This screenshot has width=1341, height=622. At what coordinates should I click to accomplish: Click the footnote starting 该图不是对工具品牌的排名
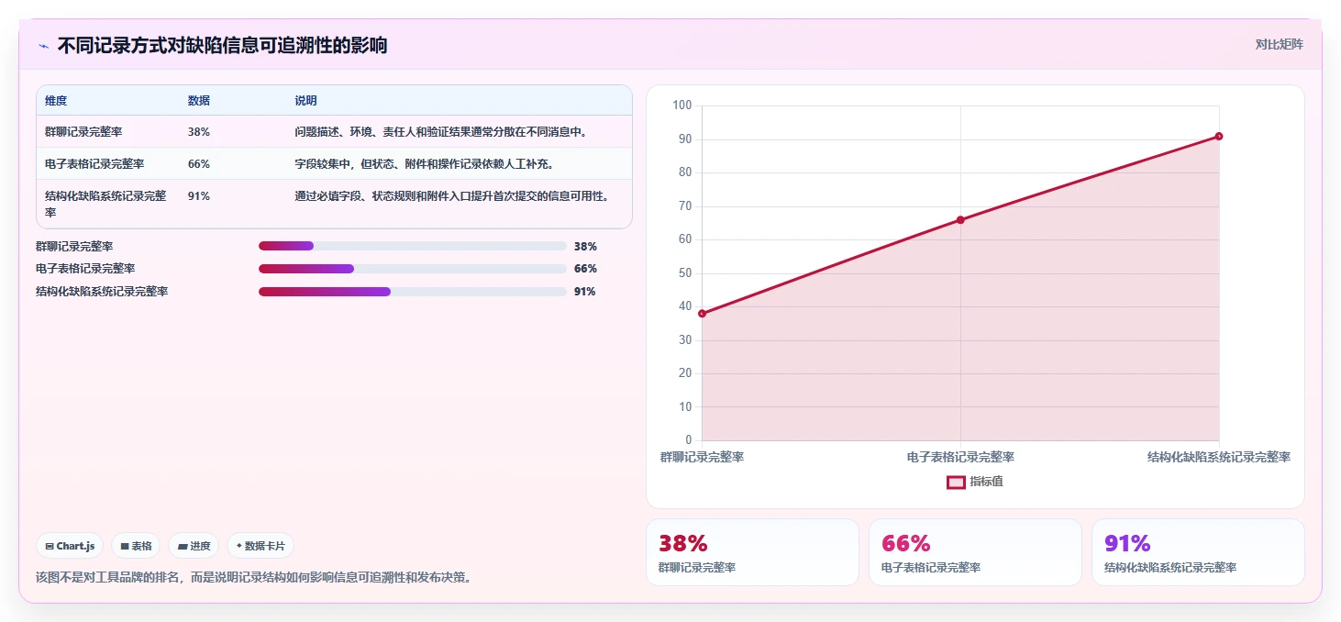point(254,578)
